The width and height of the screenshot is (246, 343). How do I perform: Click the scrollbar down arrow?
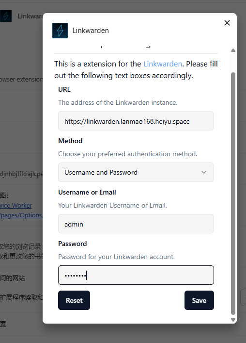click(x=233, y=320)
